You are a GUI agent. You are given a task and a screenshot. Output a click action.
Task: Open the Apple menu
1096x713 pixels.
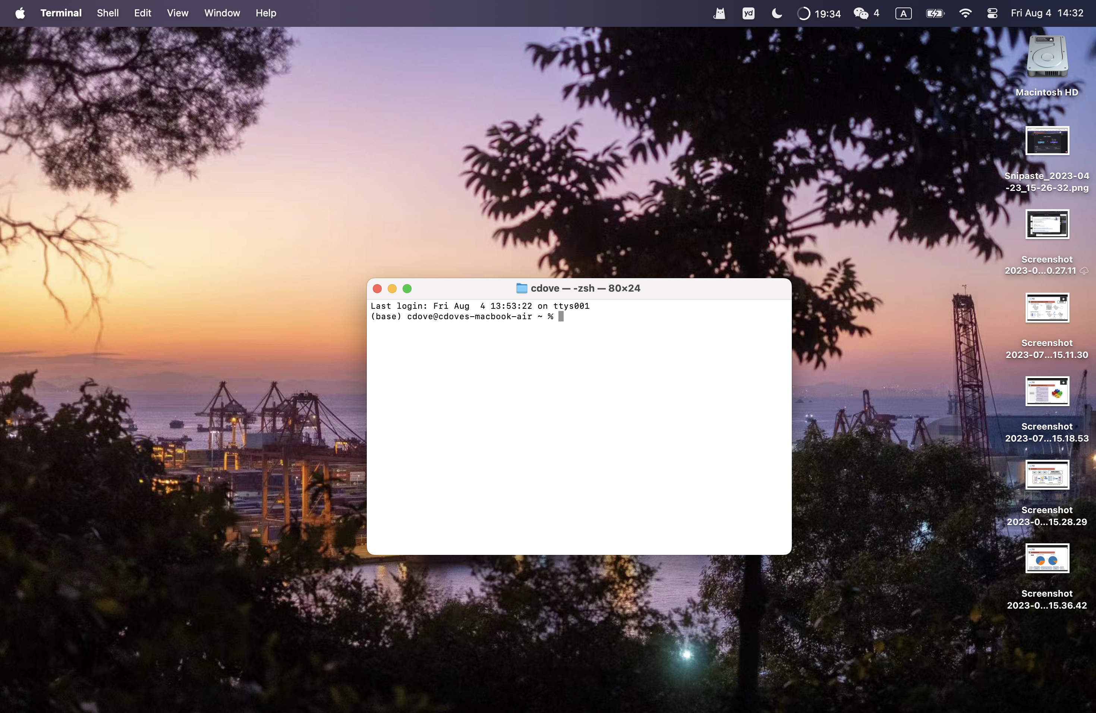click(x=20, y=13)
